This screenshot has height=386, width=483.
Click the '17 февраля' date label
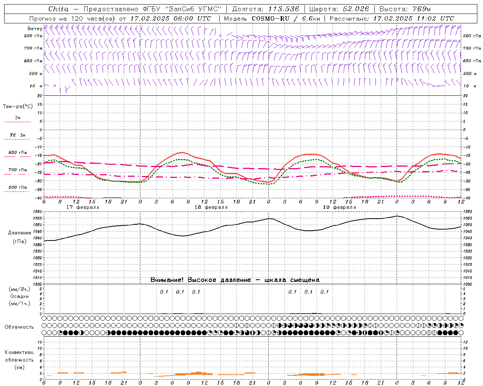tap(83, 207)
